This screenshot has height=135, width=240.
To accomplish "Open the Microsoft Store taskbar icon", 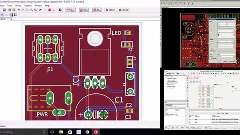I will (70, 132).
